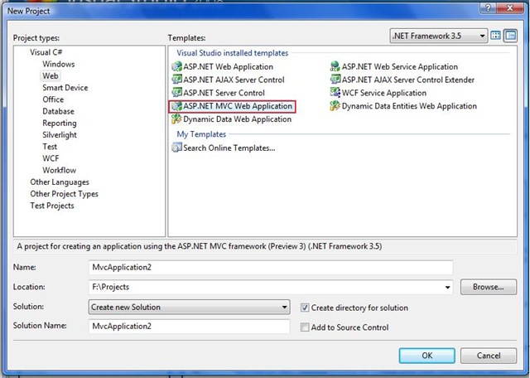Screen dimensions: 530x378
Task: Select Other Project Types node
Action: tap(65, 194)
